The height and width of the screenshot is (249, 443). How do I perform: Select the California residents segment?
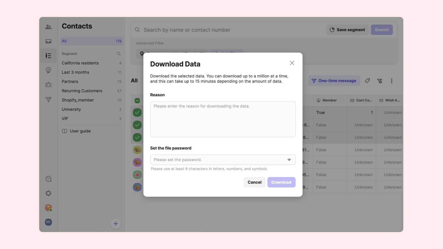click(80, 63)
